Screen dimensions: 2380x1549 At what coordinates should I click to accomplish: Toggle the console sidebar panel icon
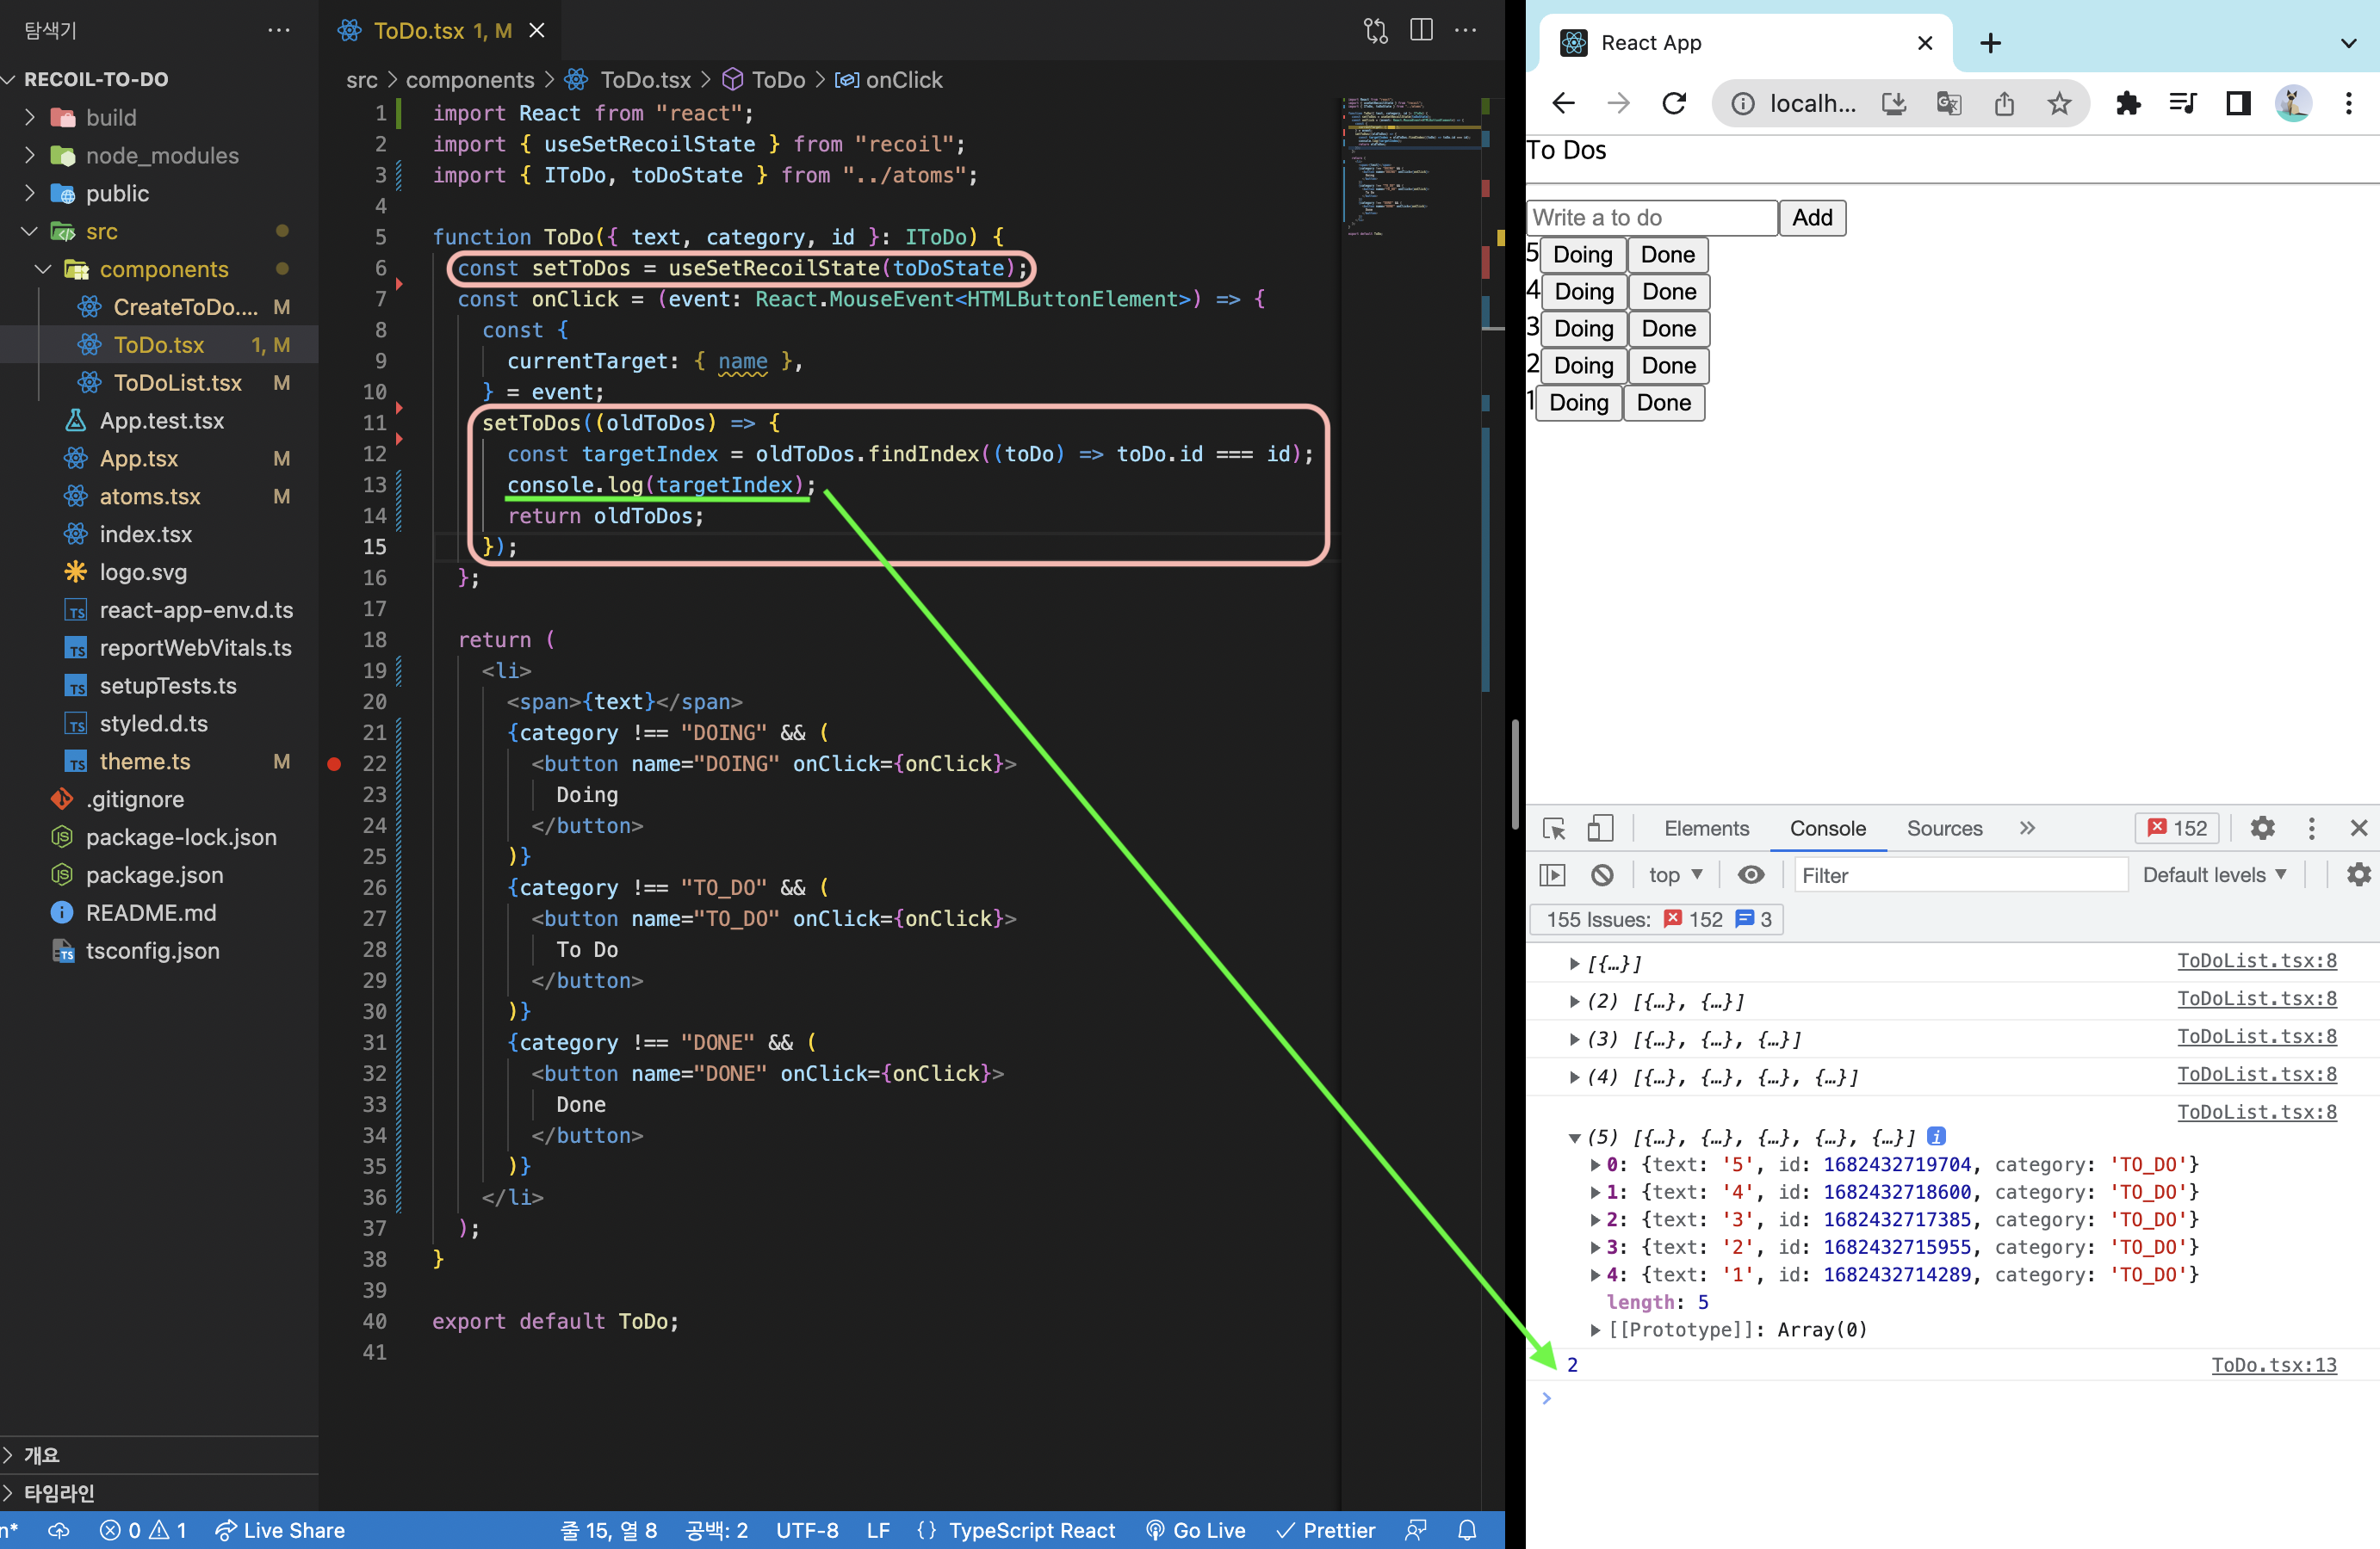tap(1552, 875)
